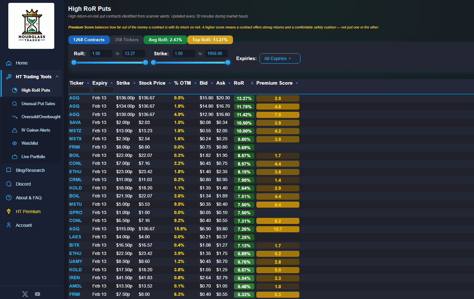Click the HT Premium diamond icon
This screenshot has height=299, width=474.
[x=9, y=211]
